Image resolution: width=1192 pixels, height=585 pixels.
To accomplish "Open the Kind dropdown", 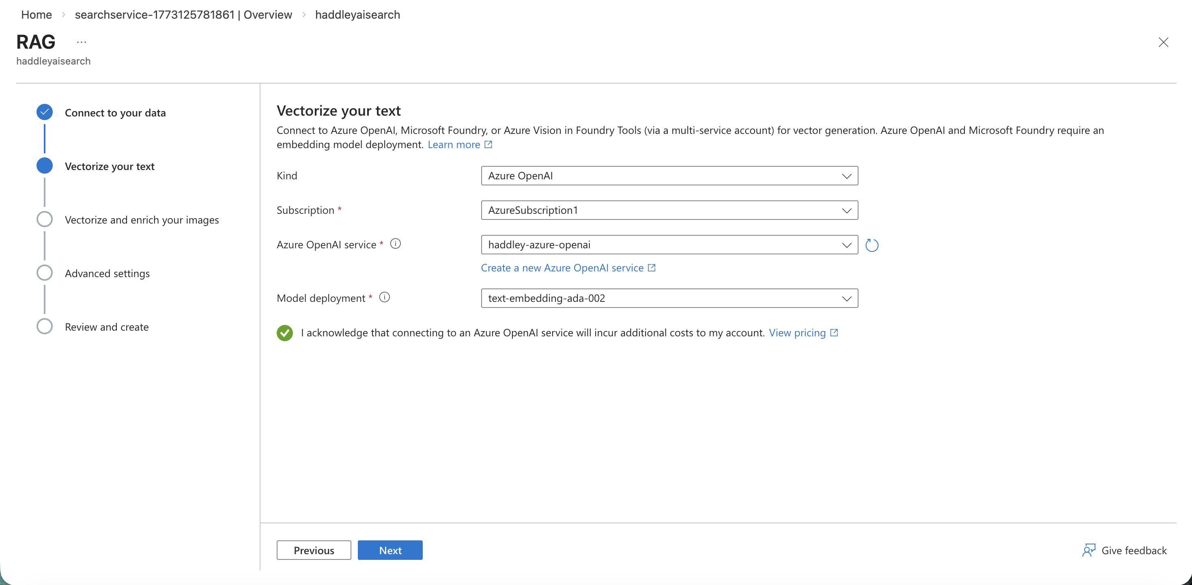I will pyautogui.click(x=669, y=176).
